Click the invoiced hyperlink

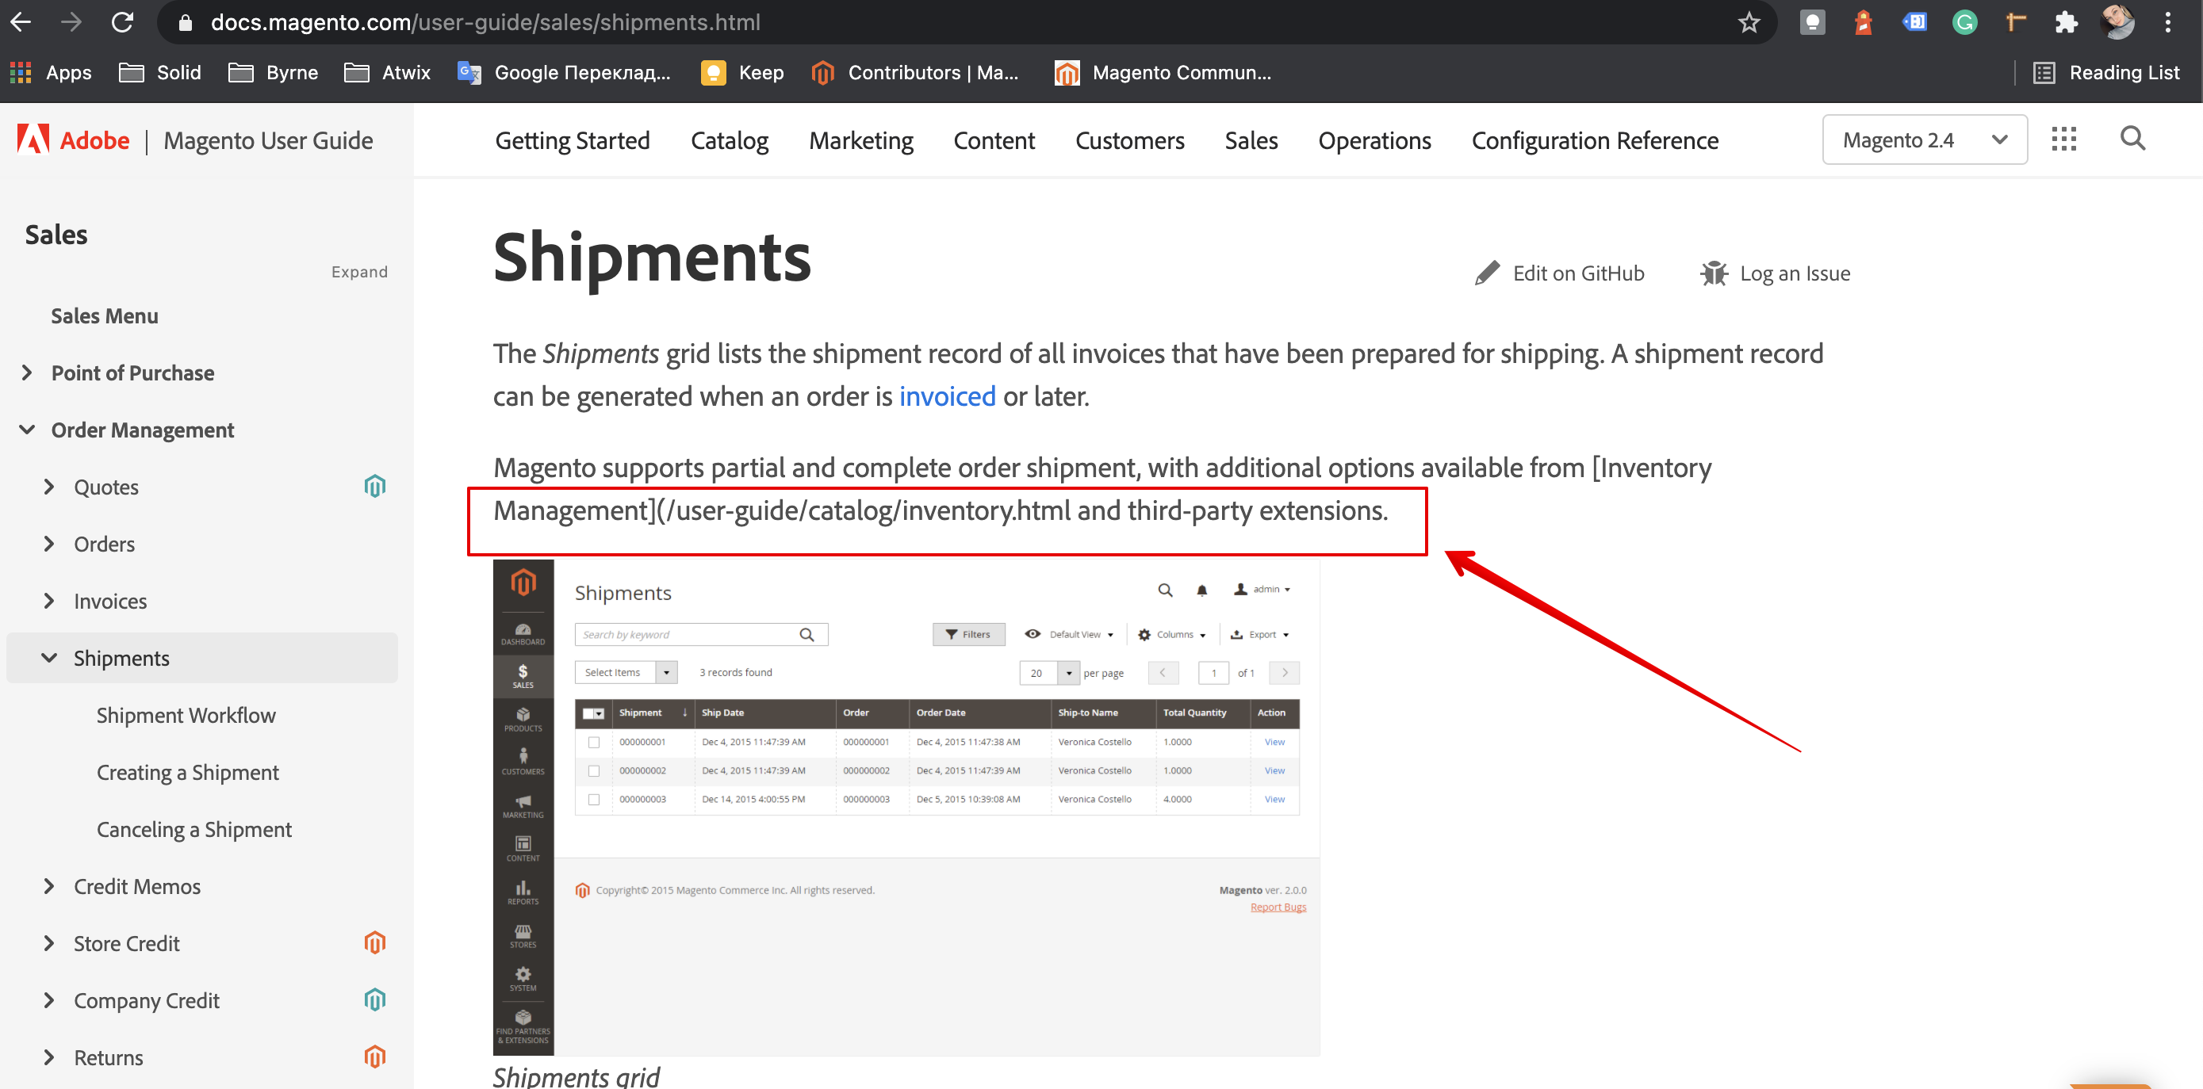(947, 395)
